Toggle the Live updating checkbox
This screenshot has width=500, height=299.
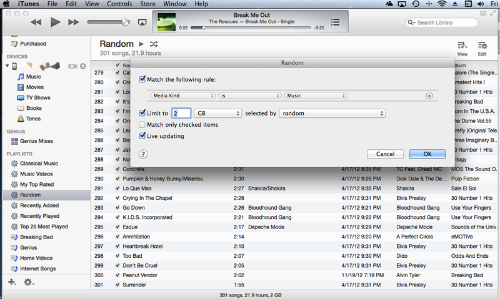point(142,135)
